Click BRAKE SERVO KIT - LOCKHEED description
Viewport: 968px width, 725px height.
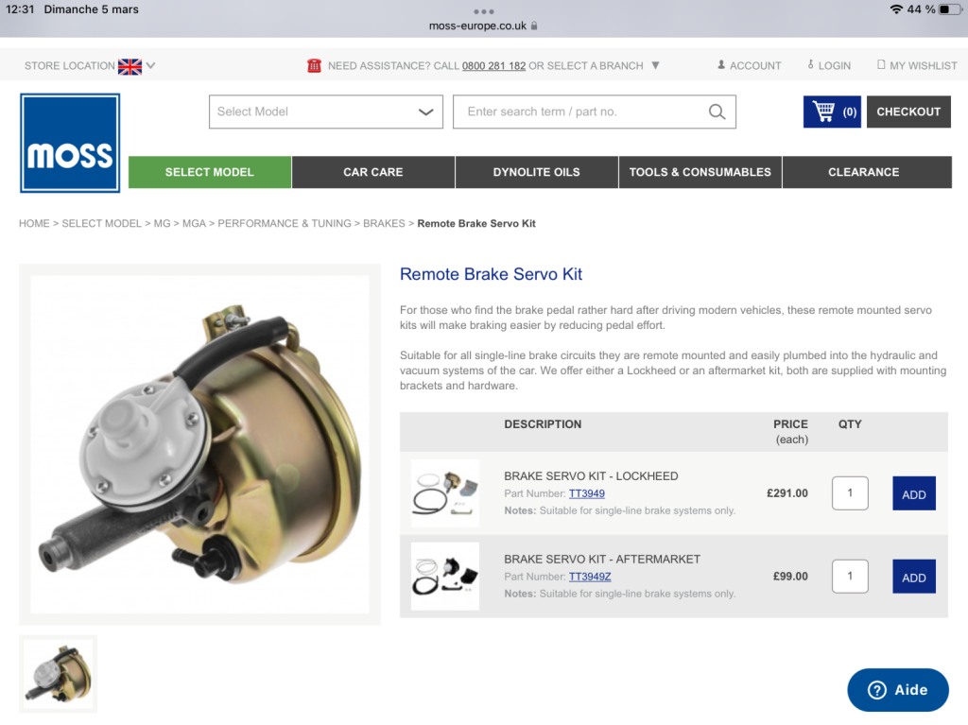[x=591, y=476]
